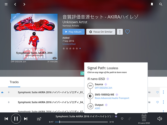
Task: Click the ASIO output link
Action: point(97,108)
